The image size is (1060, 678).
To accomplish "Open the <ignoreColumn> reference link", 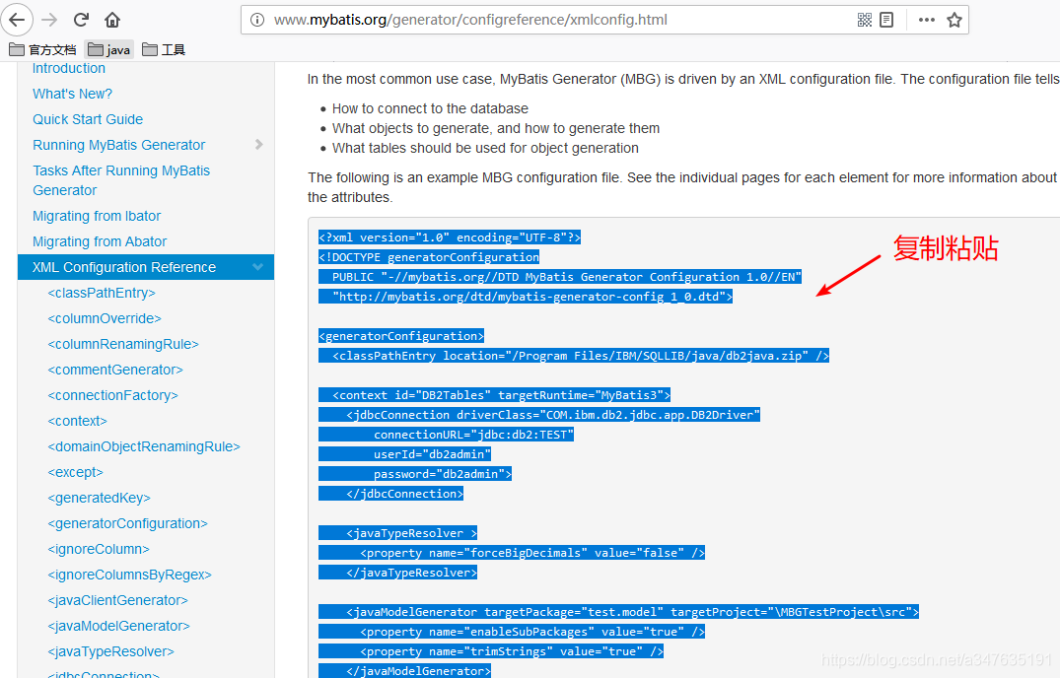I will [99, 550].
